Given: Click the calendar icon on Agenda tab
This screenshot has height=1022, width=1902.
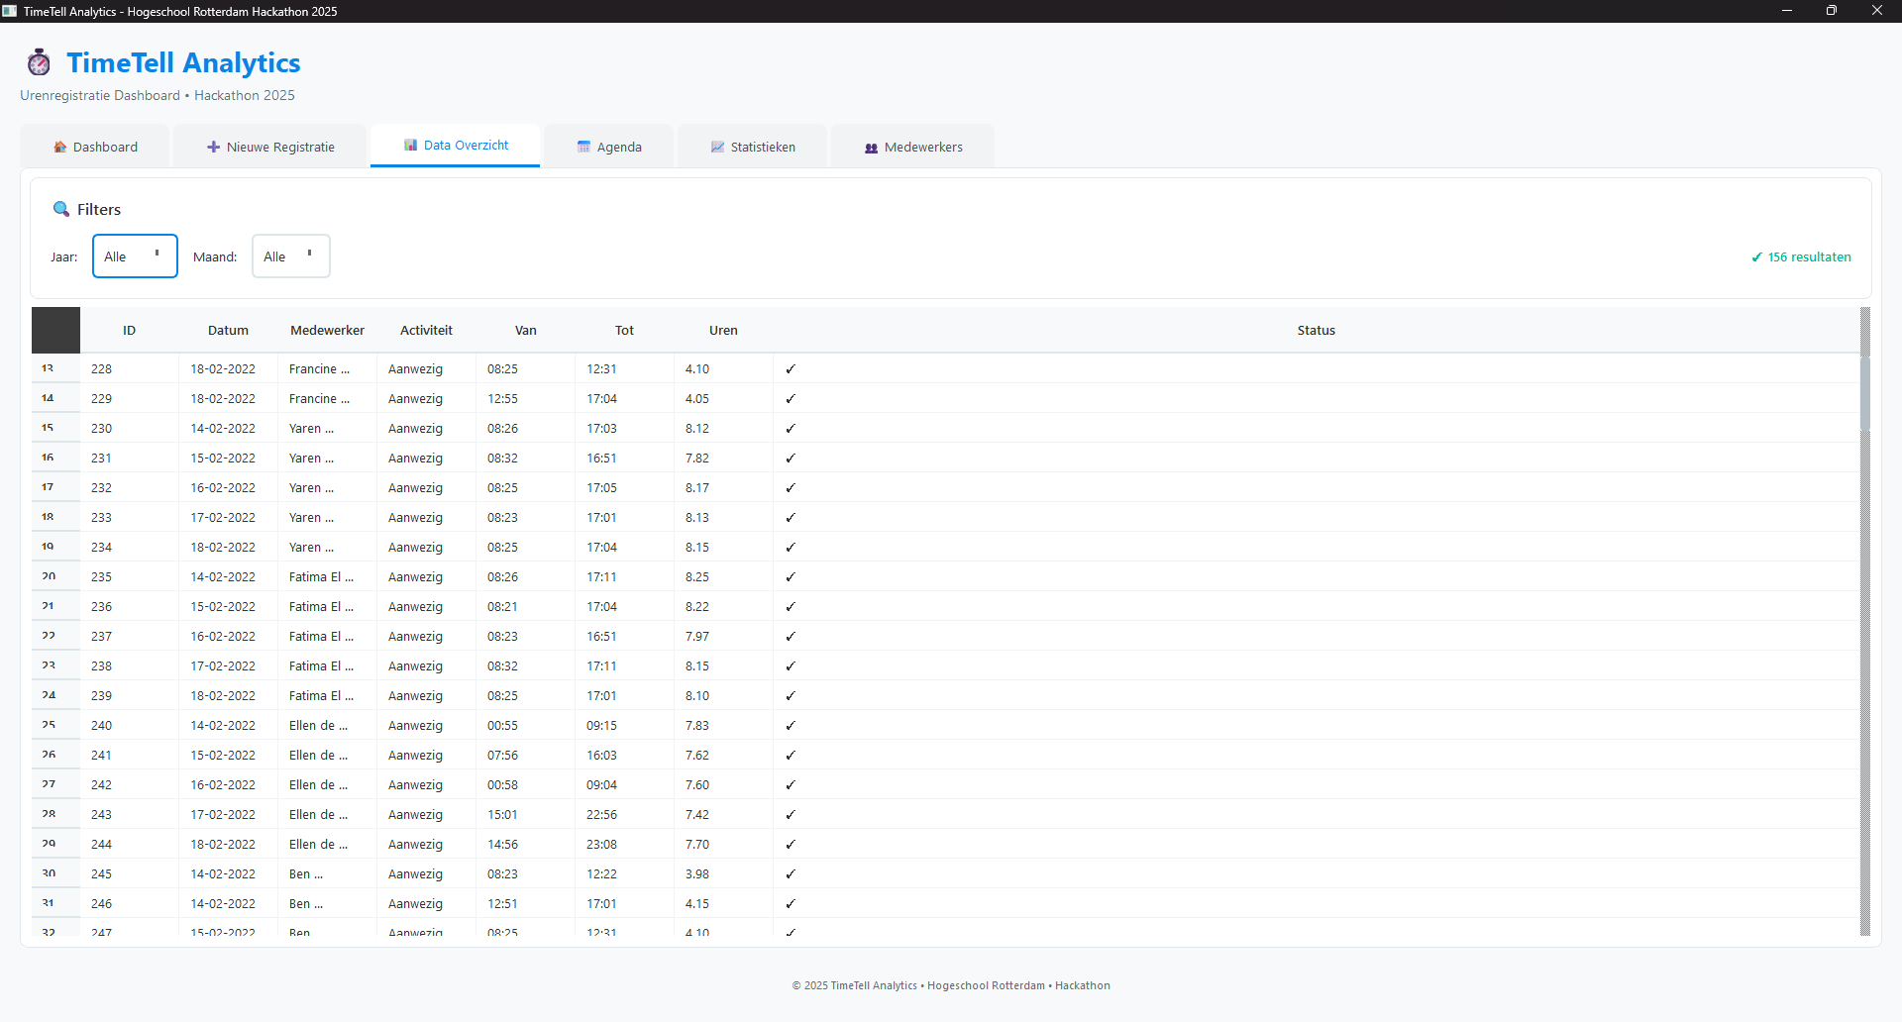Looking at the screenshot, I should [583, 147].
